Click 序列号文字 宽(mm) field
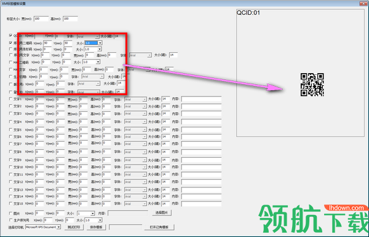This screenshot has height=237, width=369. 89,55
